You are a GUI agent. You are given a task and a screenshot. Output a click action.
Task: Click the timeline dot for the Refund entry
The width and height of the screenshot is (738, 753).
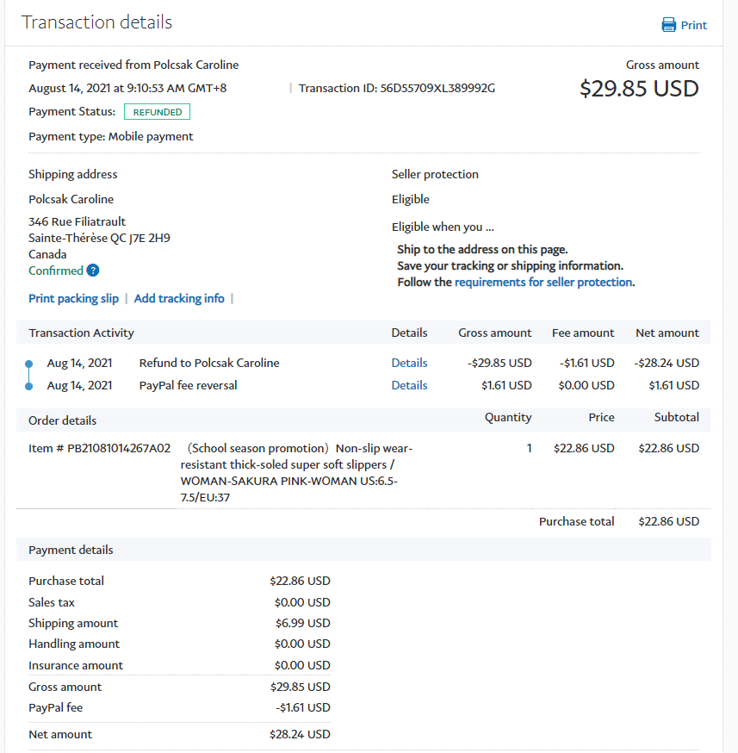tap(29, 364)
